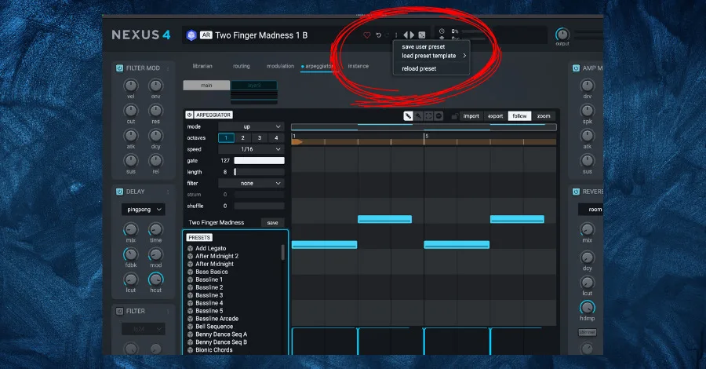Click cube icon beside Bell Sequence
The image size is (706, 369).
click(190, 327)
